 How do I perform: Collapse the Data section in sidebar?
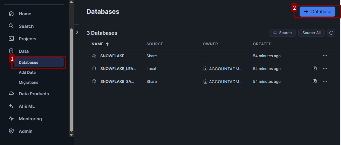(x=24, y=51)
